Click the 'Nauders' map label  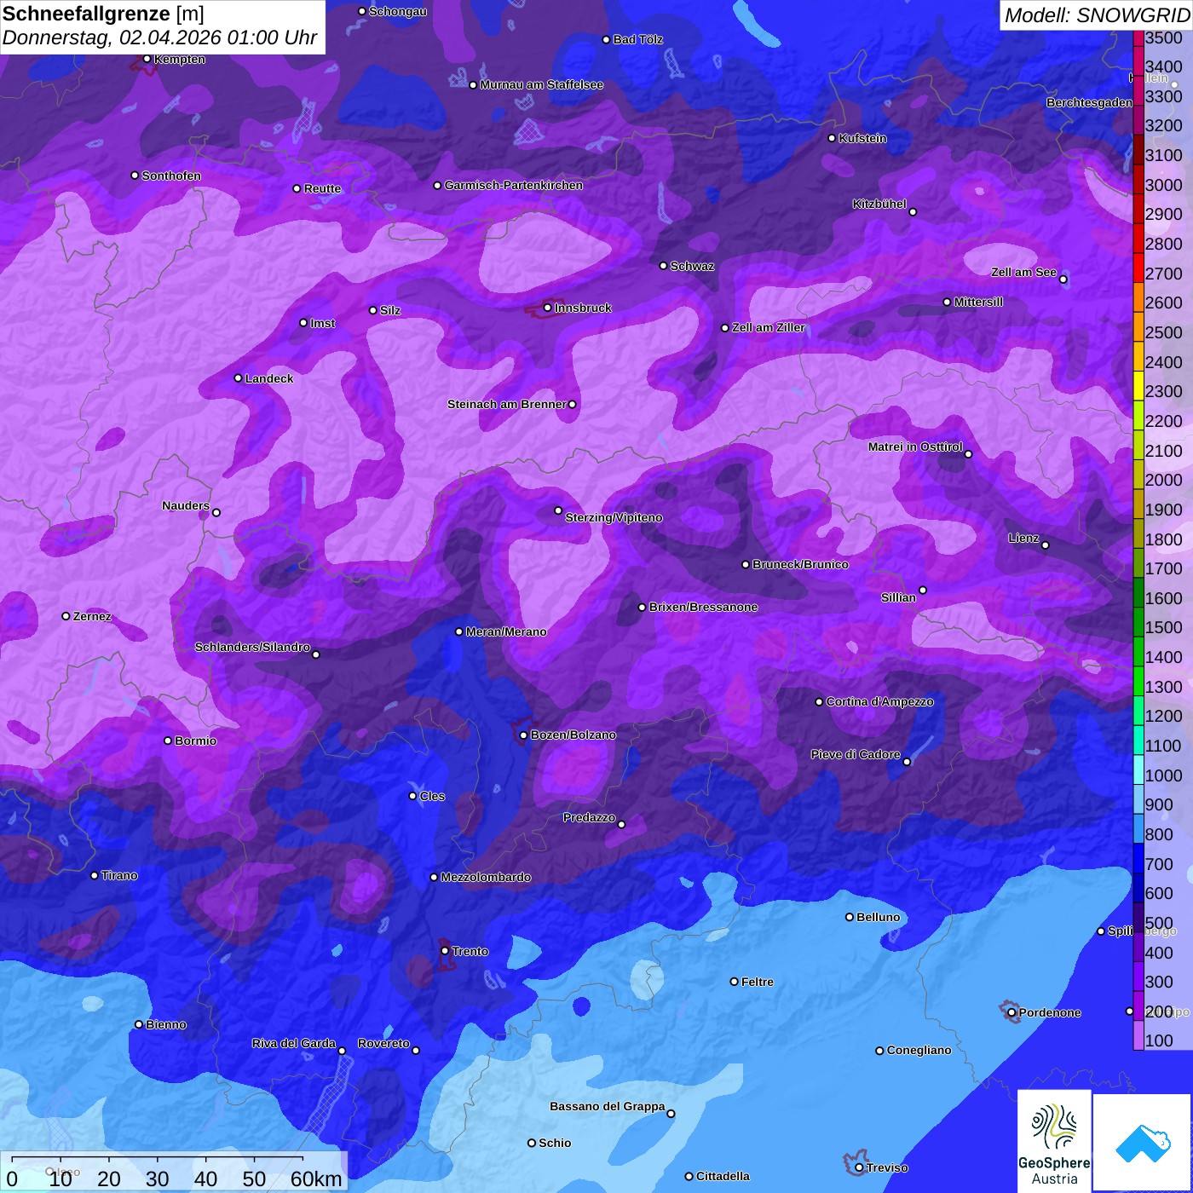pos(186,505)
